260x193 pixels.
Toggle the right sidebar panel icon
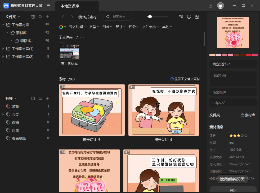point(210,6)
